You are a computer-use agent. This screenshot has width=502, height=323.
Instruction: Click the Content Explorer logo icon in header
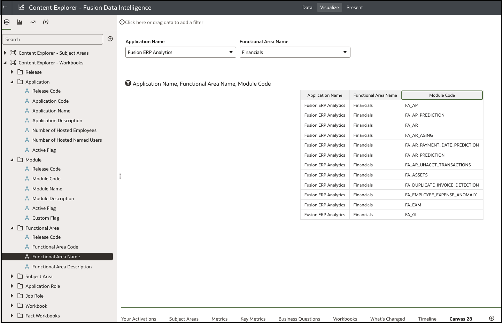click(x=21, y=7)
